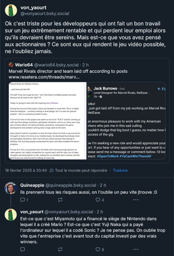Like von_yaourt's comment with 8 likes

tap(100, 249)
